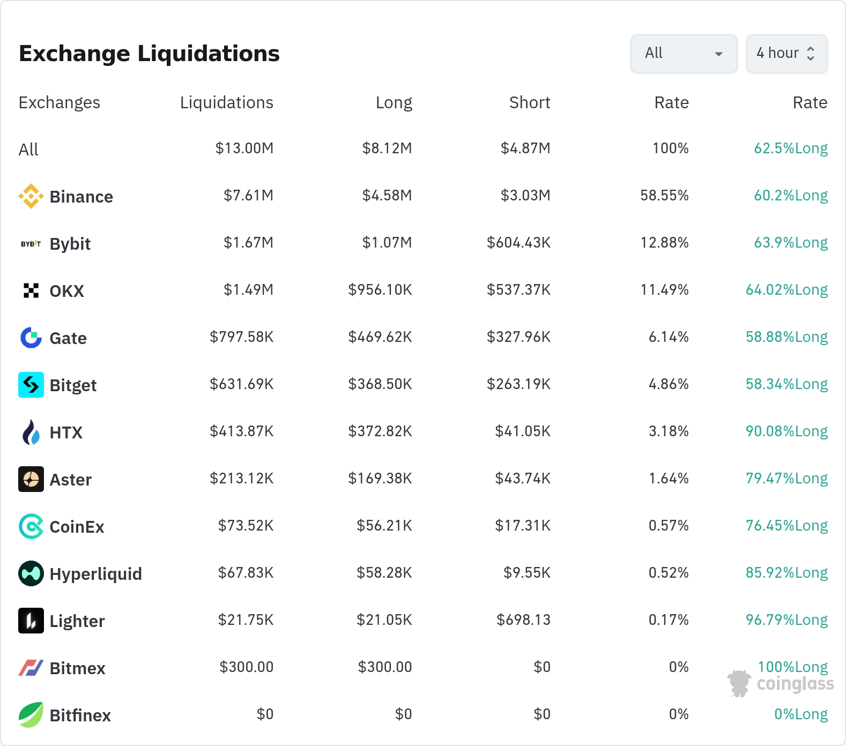Screen dimensions: 846x746
Task: Open the Bitget logo icon
Action: [31, 385]
